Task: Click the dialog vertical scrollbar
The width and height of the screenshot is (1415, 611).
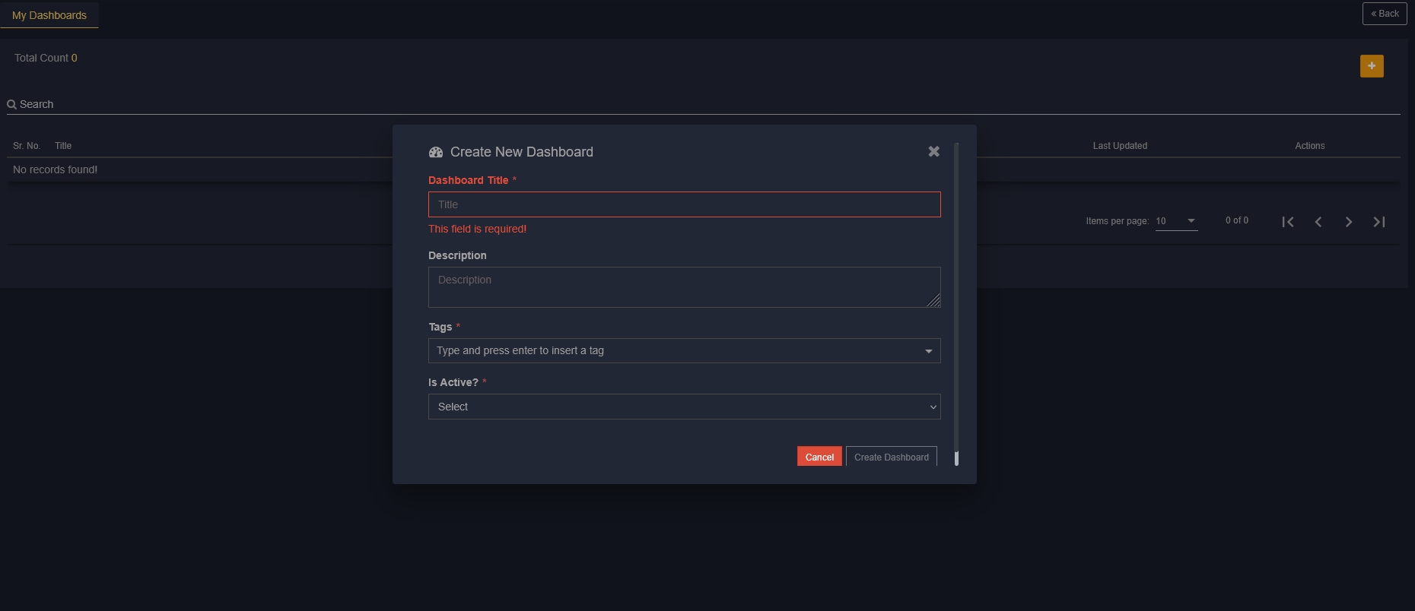Action: (x=956, y=304)
